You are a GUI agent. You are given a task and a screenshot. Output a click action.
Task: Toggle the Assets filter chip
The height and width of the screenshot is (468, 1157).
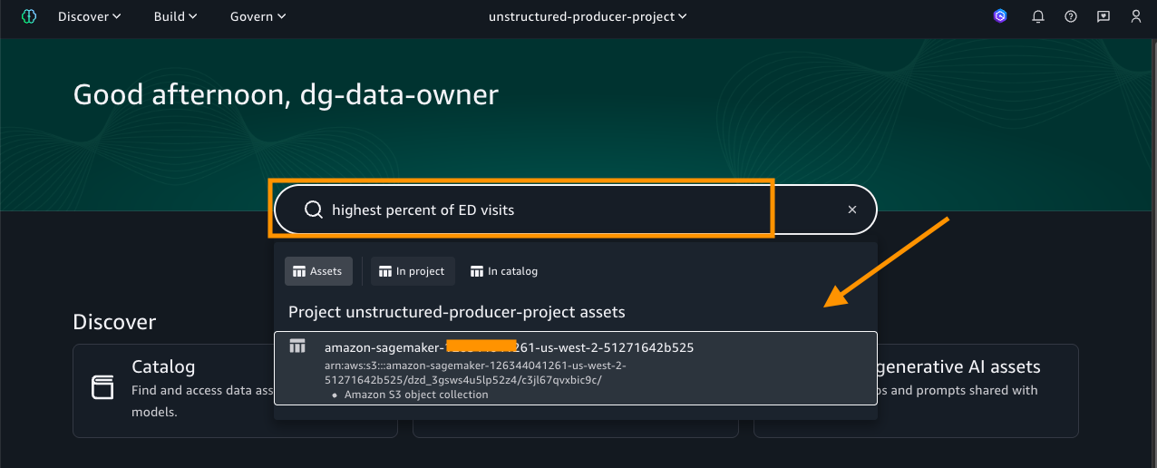pyautogui.click(x=318, y=271)
